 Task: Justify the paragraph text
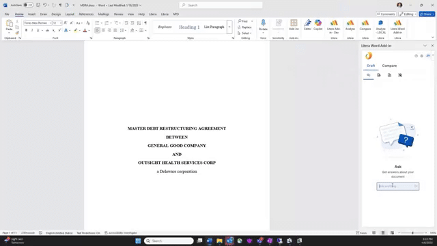pos(115,30)
